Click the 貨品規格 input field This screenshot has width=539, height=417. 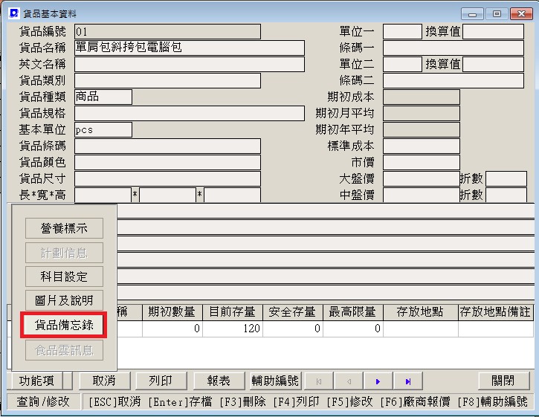[x=190, y=113]
